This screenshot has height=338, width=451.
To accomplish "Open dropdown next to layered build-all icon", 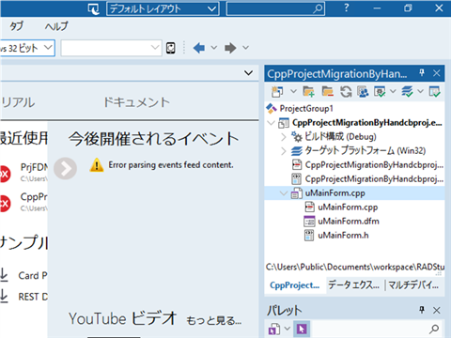I will (x=420, y=91).
